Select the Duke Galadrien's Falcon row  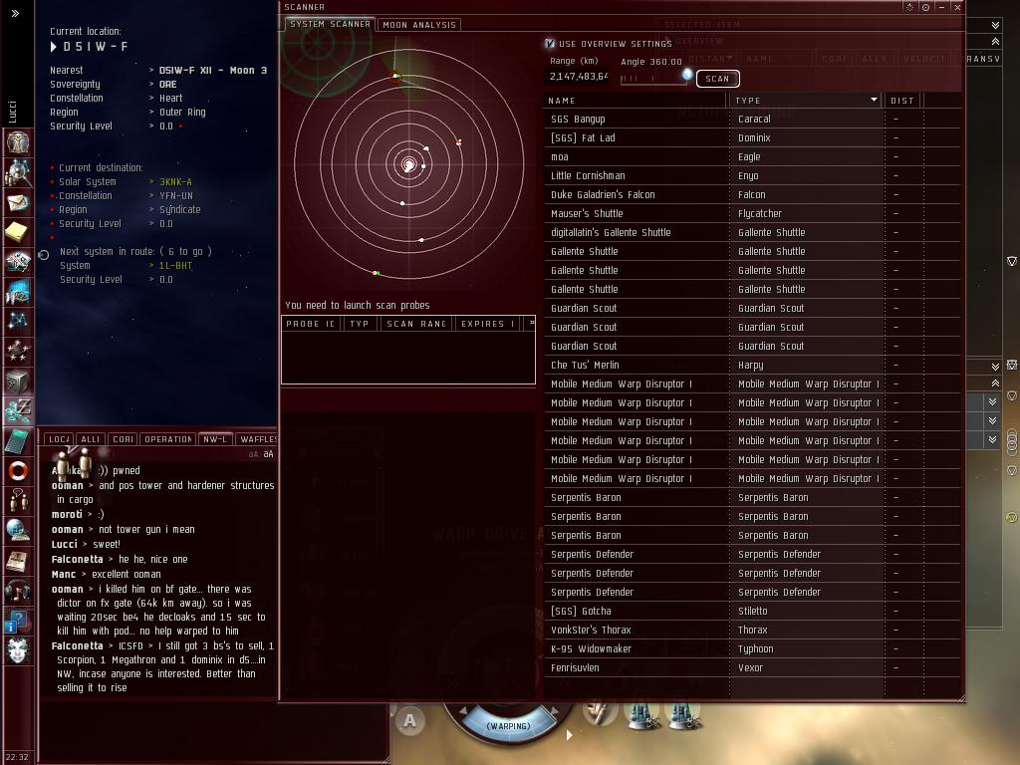[752, 194]
